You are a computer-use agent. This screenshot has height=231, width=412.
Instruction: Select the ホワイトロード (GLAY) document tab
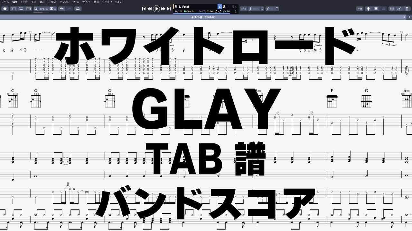pos(203,17)
